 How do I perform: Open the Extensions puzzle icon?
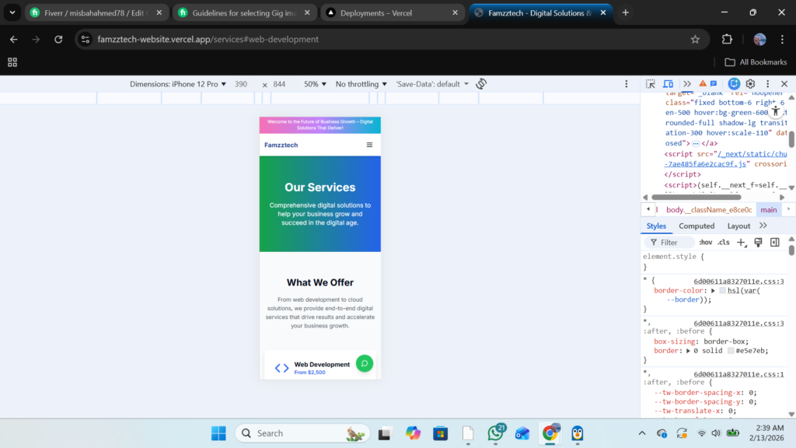click(x=727, y=39)
